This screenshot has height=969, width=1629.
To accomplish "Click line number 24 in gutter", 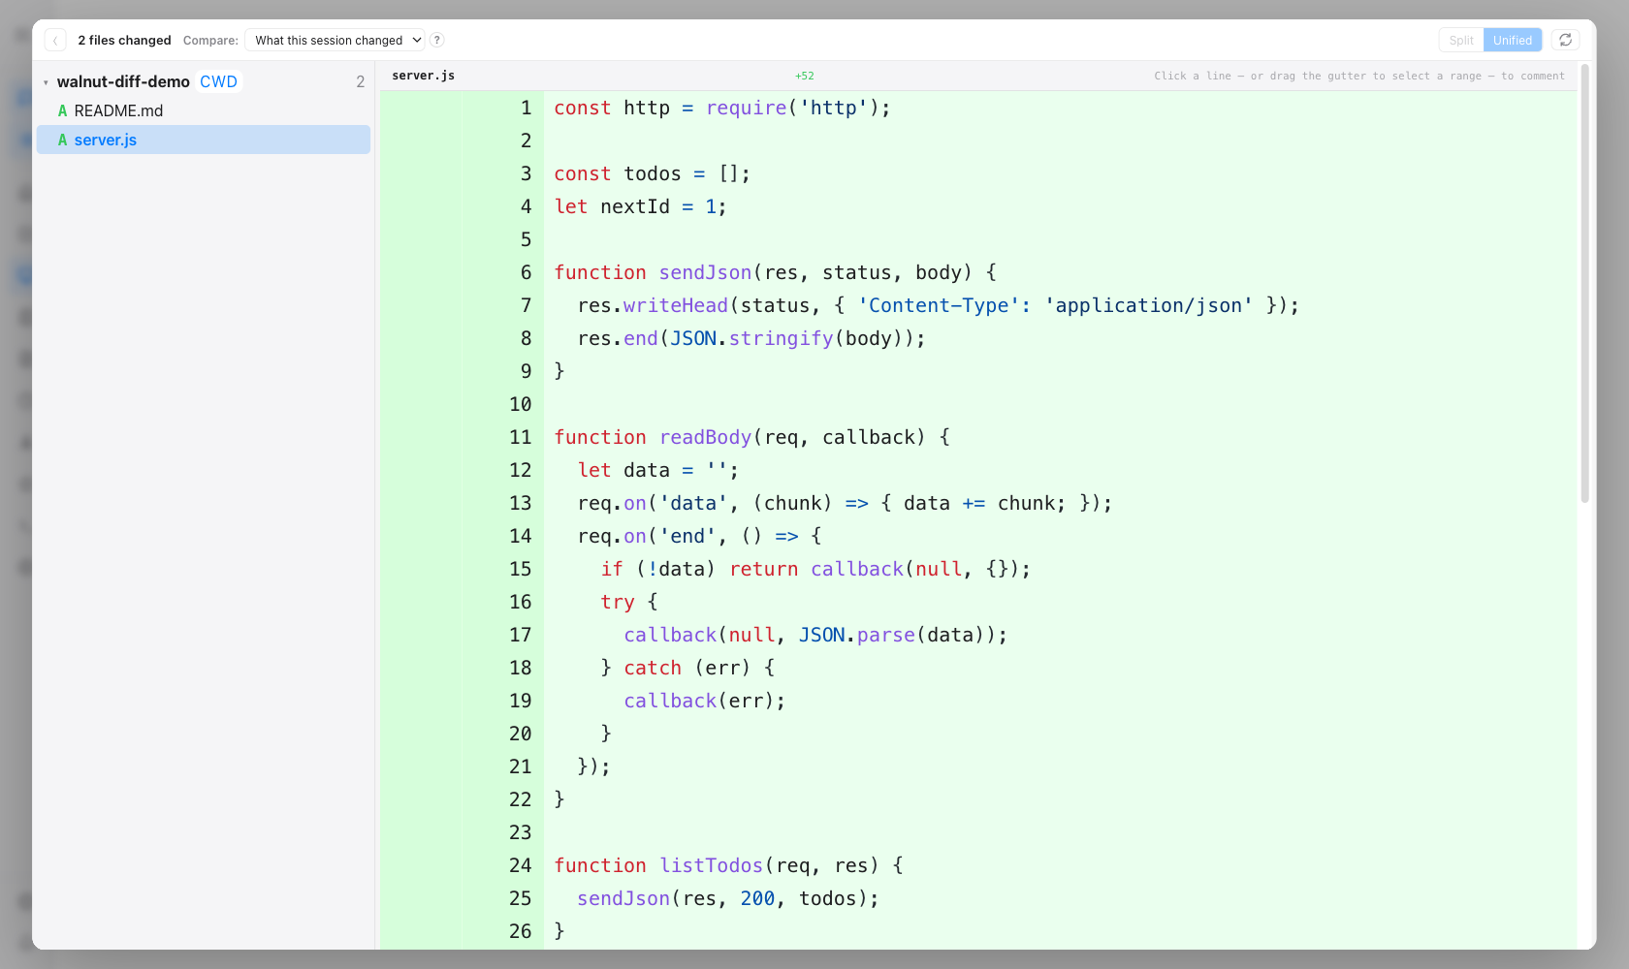I will coord(521,865).
